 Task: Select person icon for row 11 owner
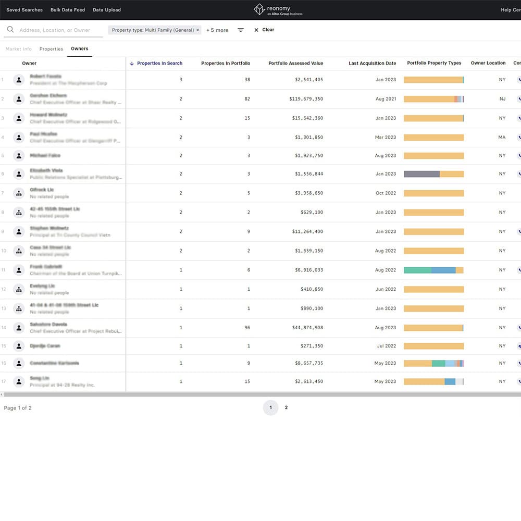(19, 270)
